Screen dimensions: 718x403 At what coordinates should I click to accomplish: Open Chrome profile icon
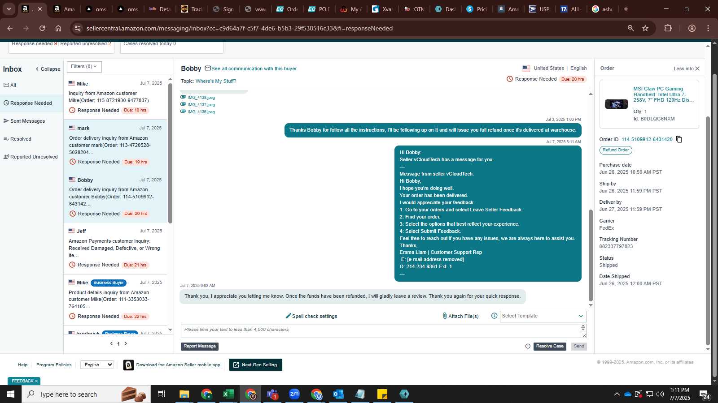[x=692, y=28]
